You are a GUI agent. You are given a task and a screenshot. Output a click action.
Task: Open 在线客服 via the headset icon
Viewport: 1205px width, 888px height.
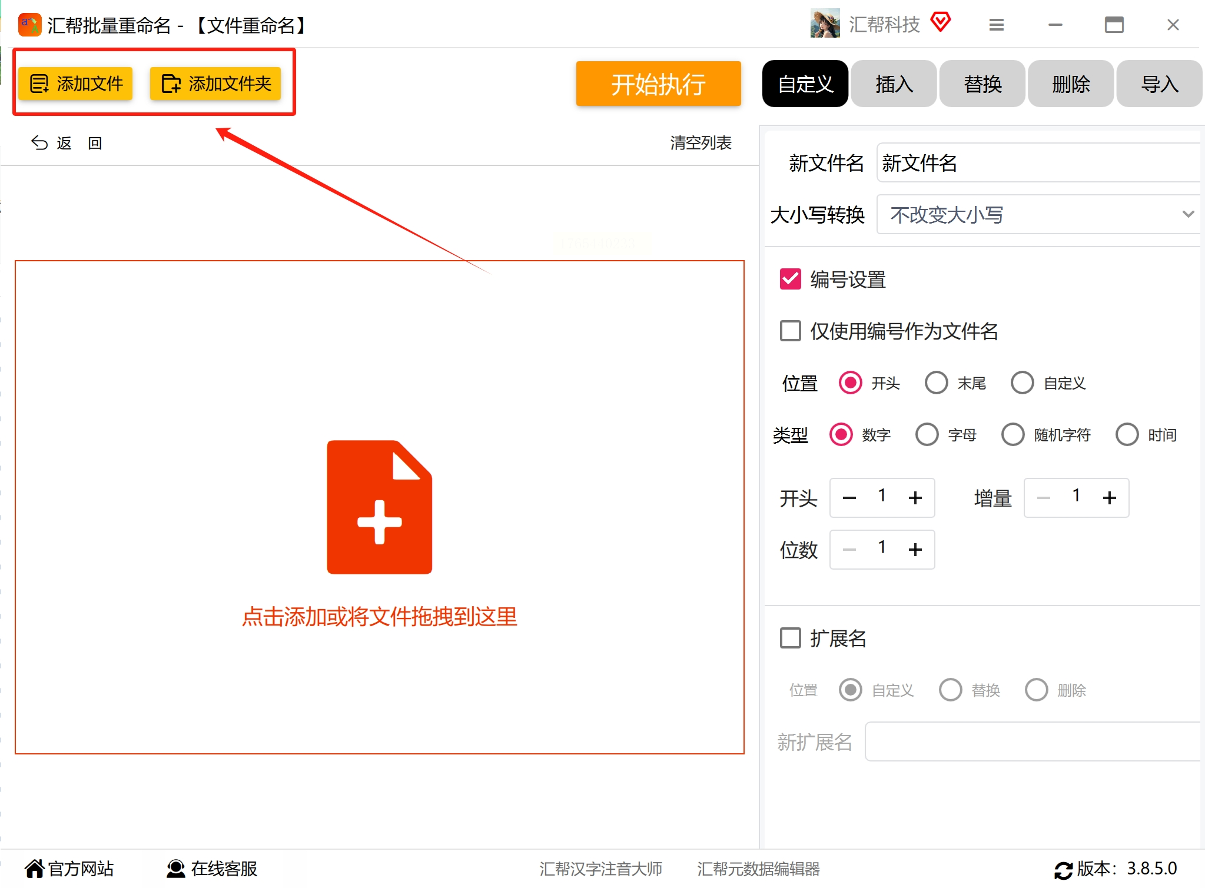175,869
